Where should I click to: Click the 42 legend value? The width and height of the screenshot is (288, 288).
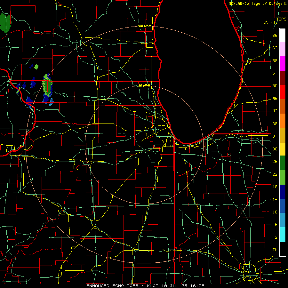[x=275, y=111]
